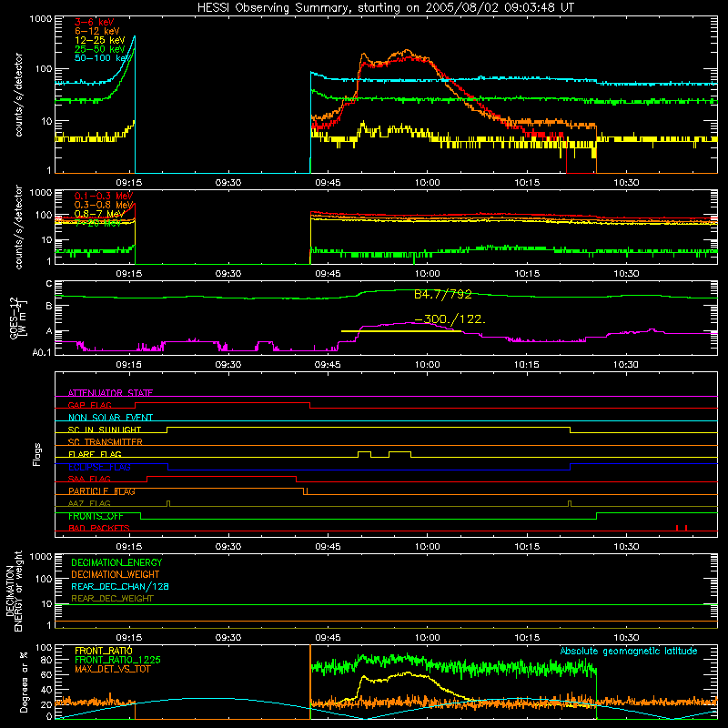Click the PARTICLE_FLAG label
Image resolution: width=728 pixels, height=728 pixels.
[x=102, y=490]
